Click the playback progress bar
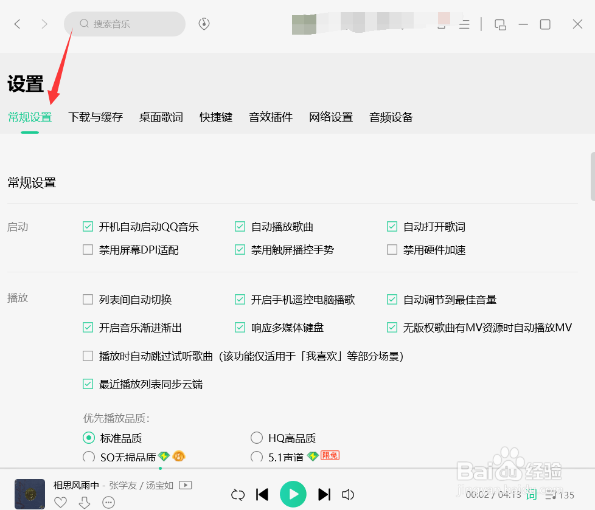 pyautogui.click(x=297, y=469)
